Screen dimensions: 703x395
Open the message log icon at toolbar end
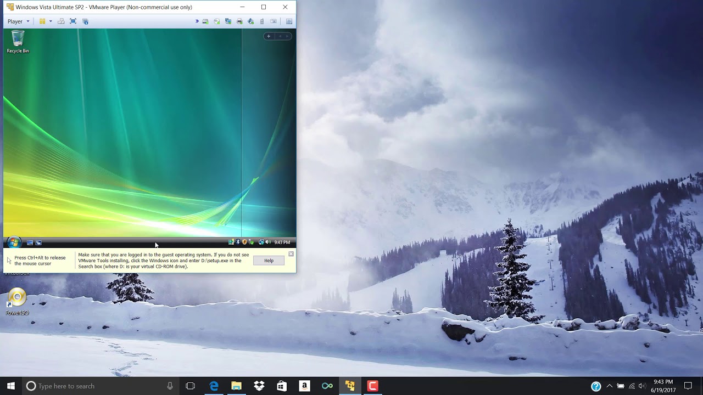[x=289, y=21]
